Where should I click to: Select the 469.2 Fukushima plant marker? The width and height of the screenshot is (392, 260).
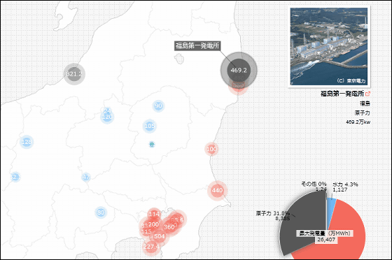[239, 70]
